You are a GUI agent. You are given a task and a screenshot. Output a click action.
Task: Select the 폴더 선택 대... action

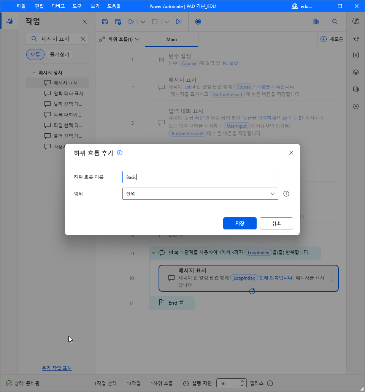[57, 136]
